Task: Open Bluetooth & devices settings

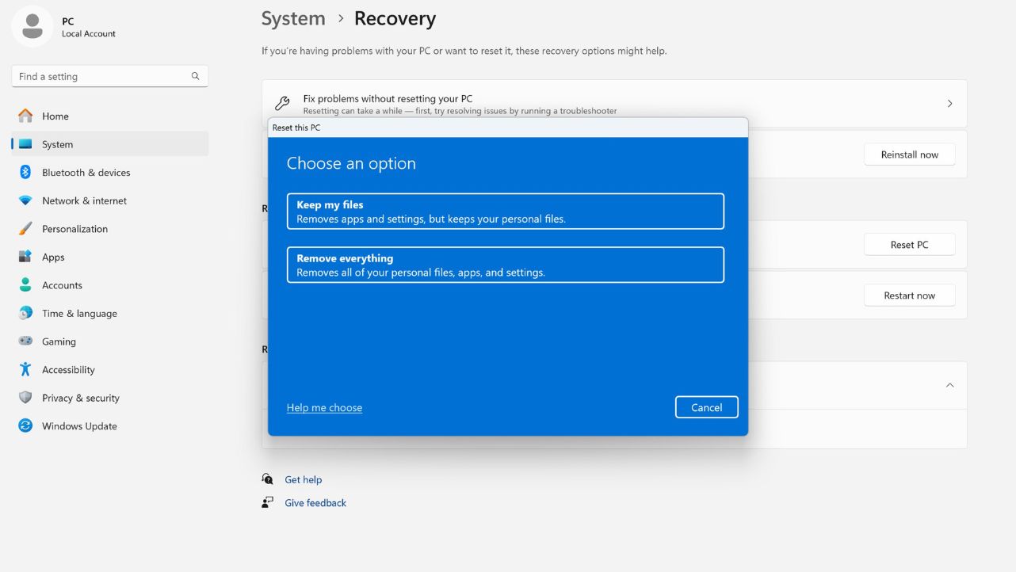Action: [110, 172]
